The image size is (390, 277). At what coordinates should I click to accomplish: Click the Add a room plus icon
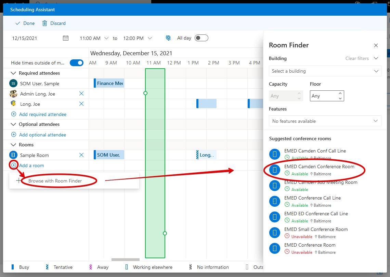[x=14, y=165]
